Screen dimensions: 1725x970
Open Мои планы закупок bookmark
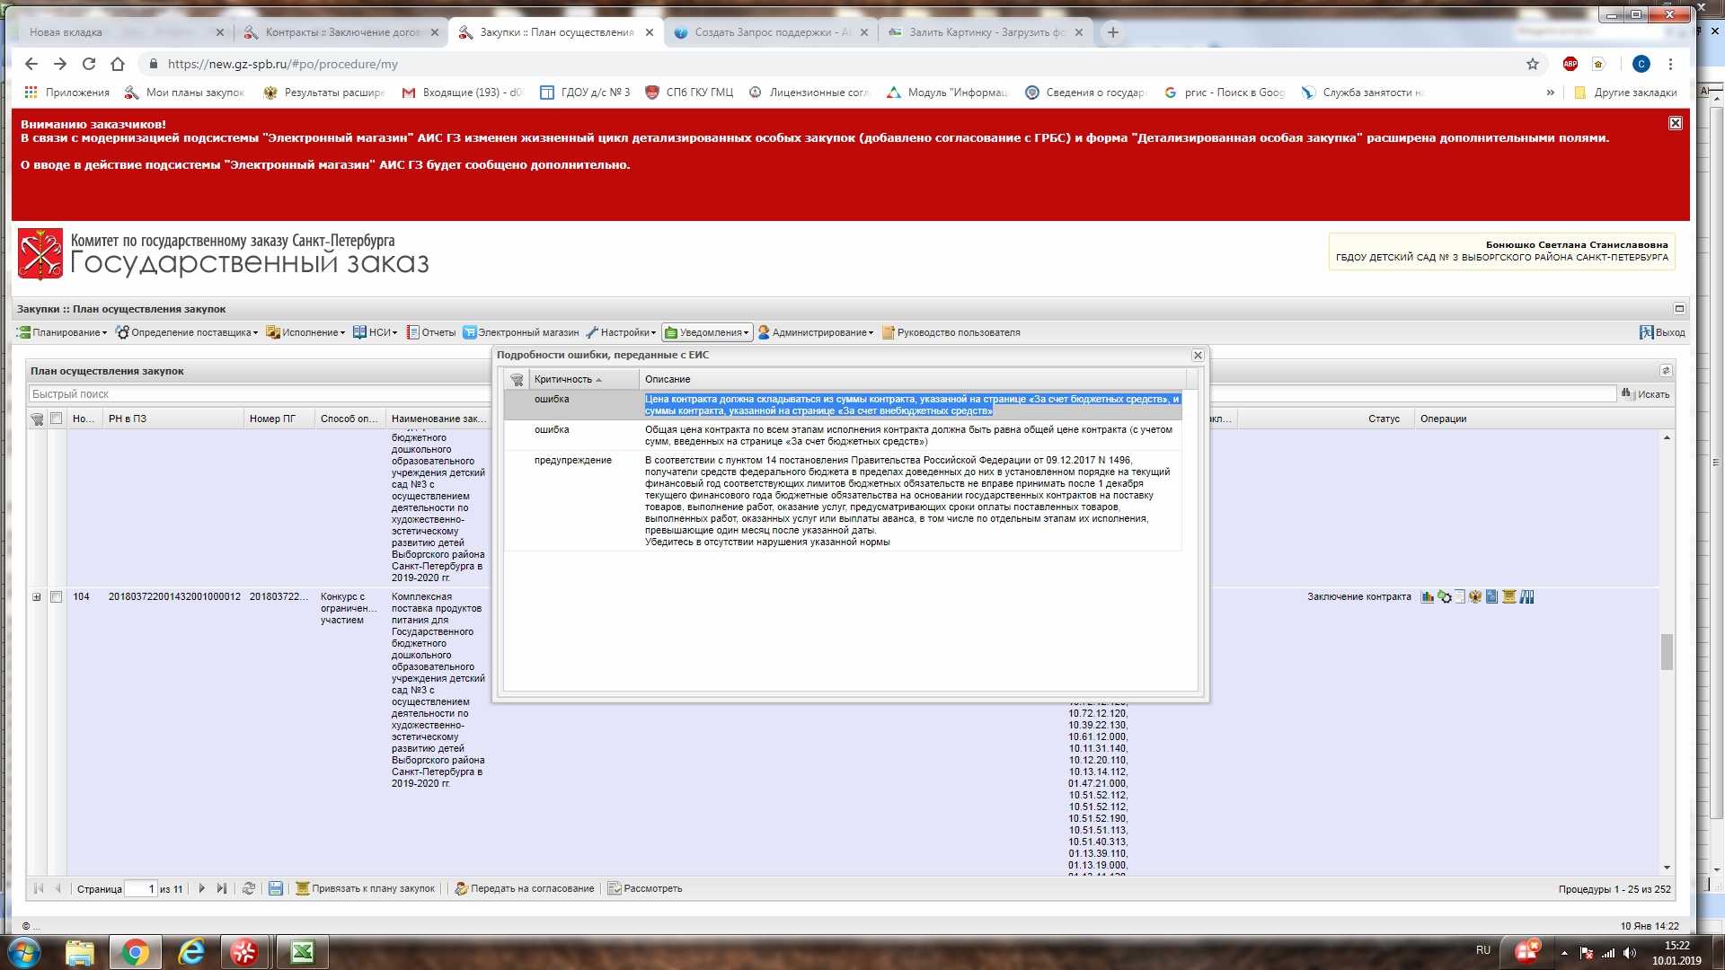point(185,93)
